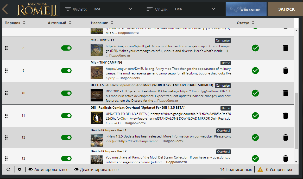
Task: Delete the Realistic Combat Overhaul mod
Action: (x=285, y=116)
